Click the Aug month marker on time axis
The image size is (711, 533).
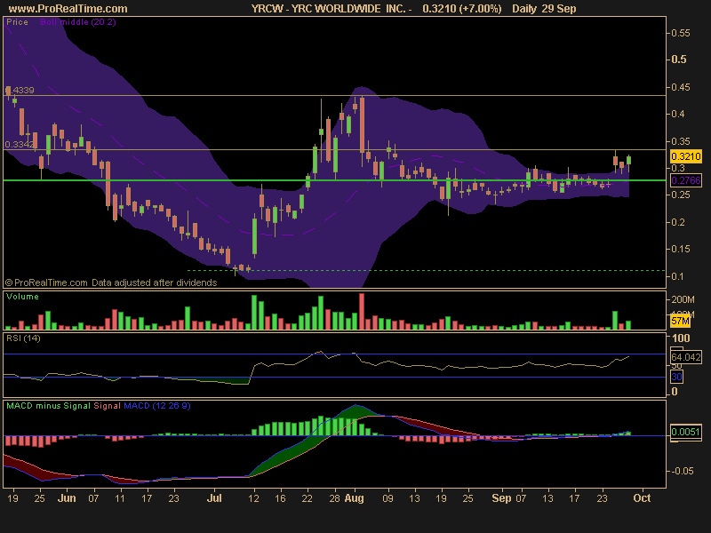pos(355,498)
